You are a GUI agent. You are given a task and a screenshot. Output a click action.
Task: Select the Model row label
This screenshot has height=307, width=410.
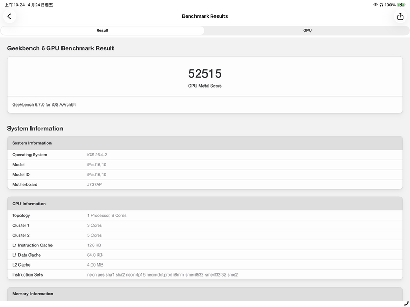(18, 165)
